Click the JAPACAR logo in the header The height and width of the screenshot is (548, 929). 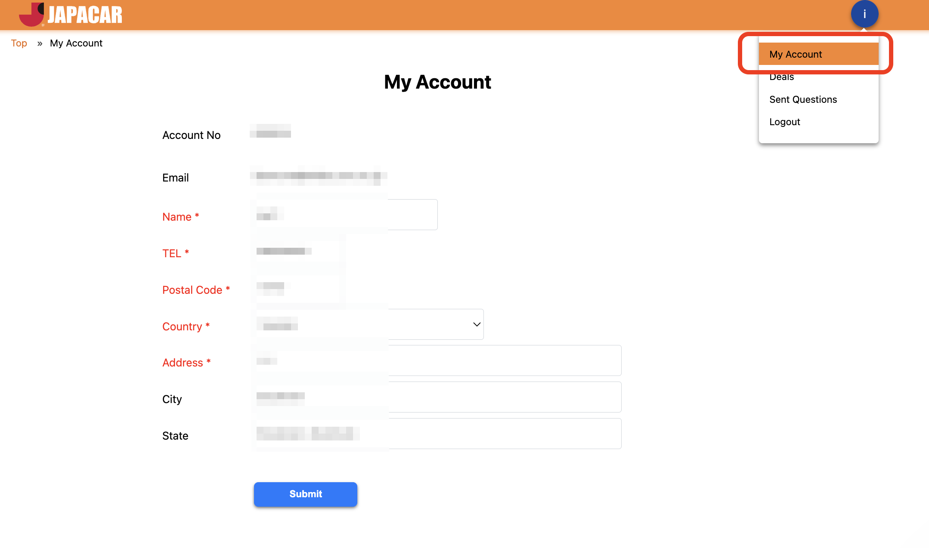tap(71, 15)
